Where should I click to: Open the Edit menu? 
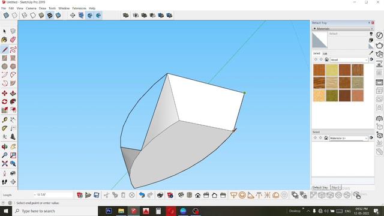(11, 8)
